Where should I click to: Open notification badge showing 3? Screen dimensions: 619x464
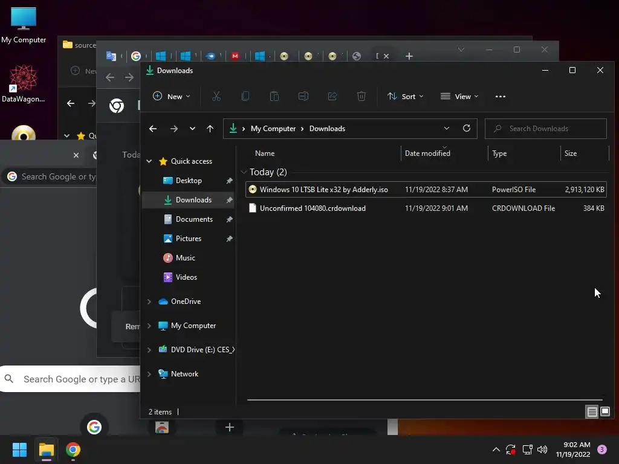pos(601,449)
